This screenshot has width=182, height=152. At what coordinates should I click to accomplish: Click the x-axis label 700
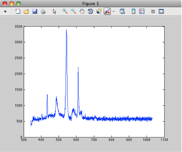click(x=94, y=140)
